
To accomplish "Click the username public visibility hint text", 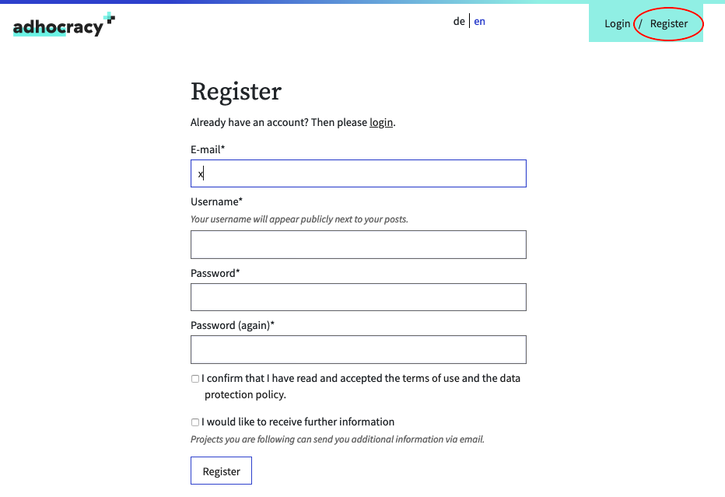I will [x=299, y=219].
